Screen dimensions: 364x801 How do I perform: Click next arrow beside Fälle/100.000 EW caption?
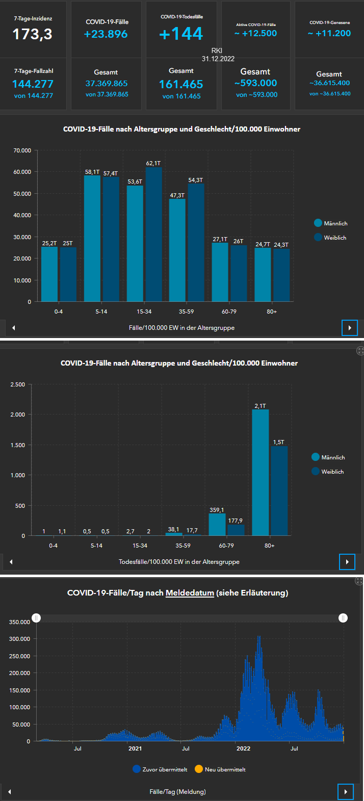(350, 328)
